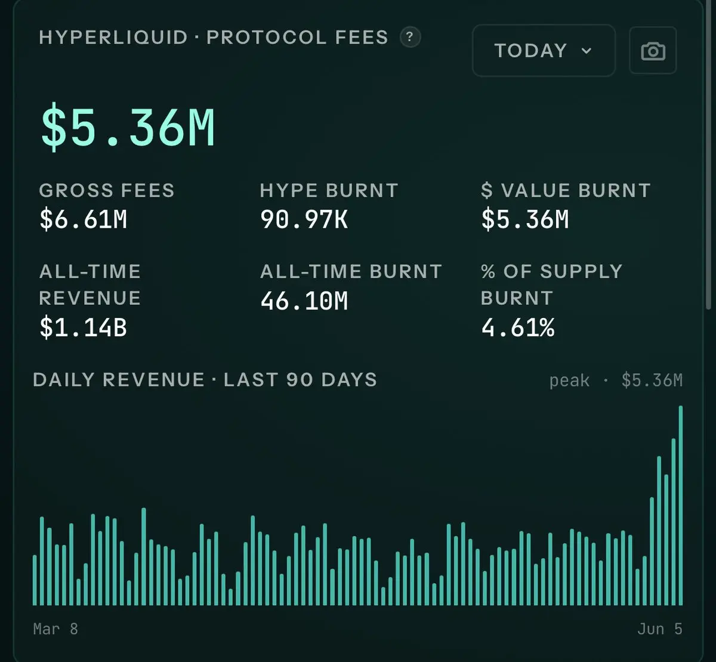Click the 4.61% supply burnt value
The width and height of the screenshot is (716, 662).
[x=518, y=327]
